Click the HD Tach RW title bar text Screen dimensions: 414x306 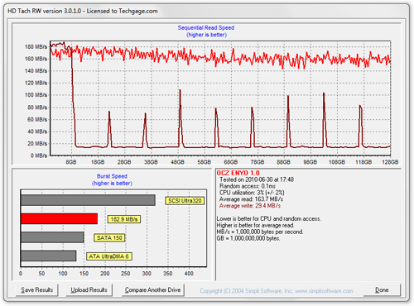point(83,11)
